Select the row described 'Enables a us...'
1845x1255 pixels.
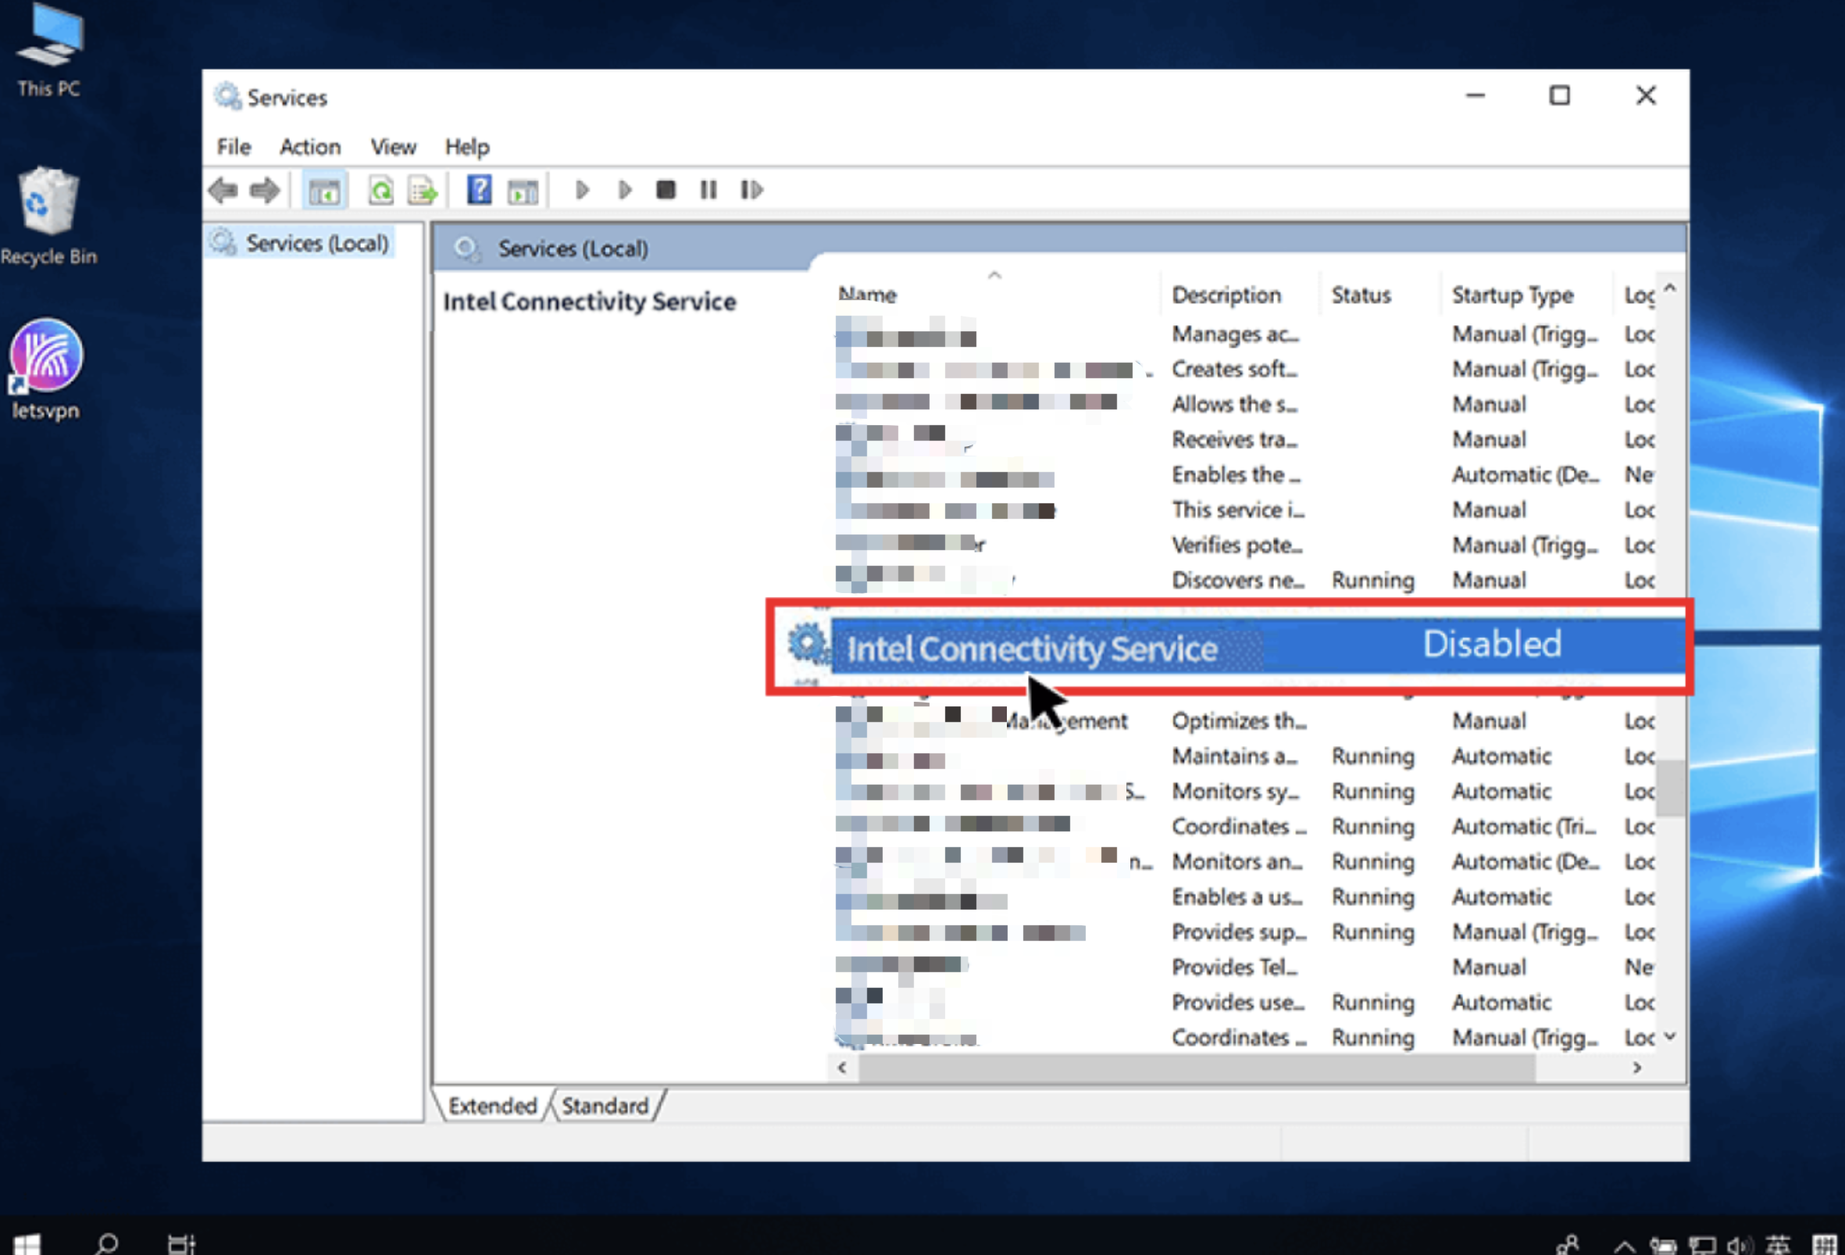1245,897
